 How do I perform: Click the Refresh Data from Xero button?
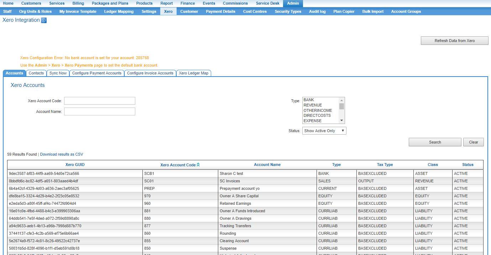(454, 41)
